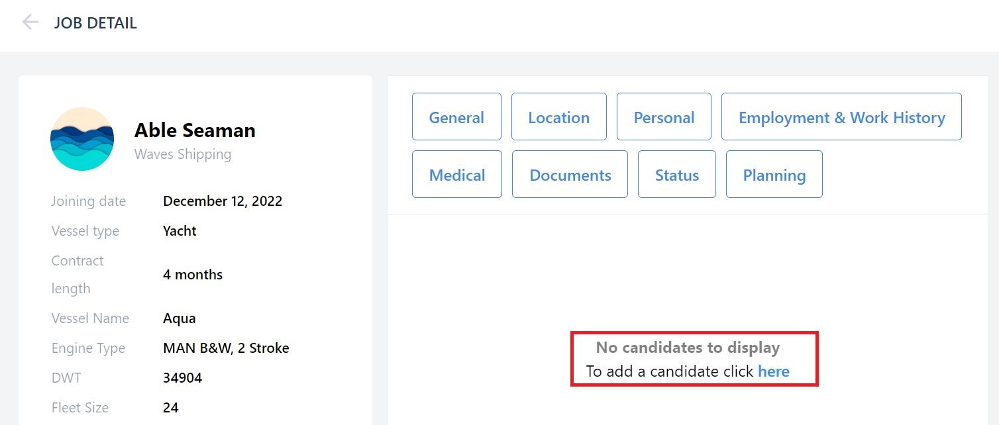Select the Status tab
This screenshot has width=999, height=425.
(677, 174)
